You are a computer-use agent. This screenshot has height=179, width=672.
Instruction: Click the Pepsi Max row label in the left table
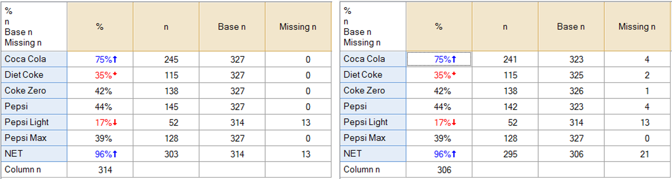[26, 138]
